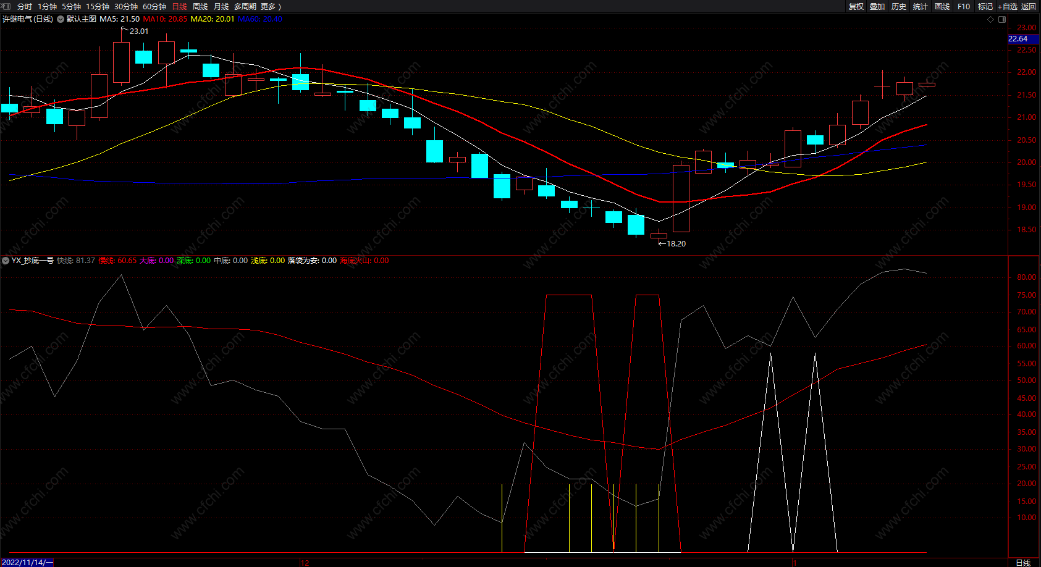Click the 18.20 low price label
Viewport: 1041px width, 567px height.
point(676,244)
